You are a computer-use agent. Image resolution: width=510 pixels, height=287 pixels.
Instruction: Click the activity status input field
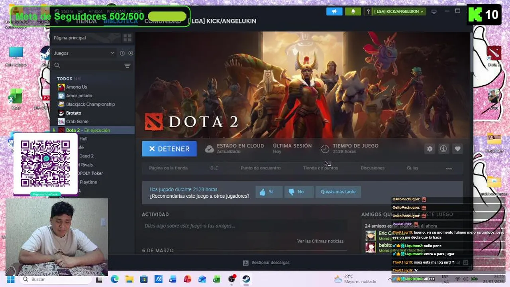point(244,226)
